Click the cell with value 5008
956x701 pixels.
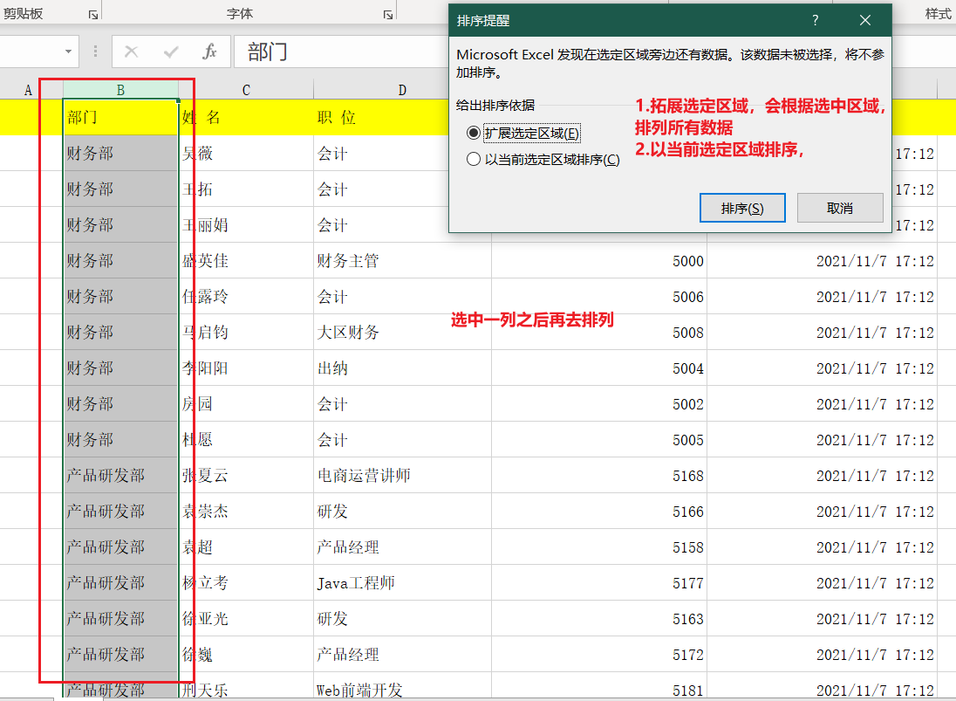pyautogui.click(x=599, y=333)
